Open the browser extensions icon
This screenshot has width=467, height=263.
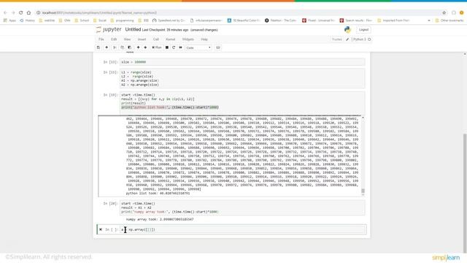[454, 13]
